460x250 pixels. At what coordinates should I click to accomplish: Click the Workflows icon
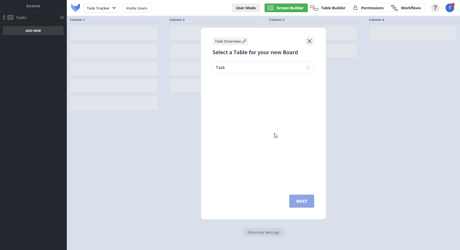coord(394,8)
